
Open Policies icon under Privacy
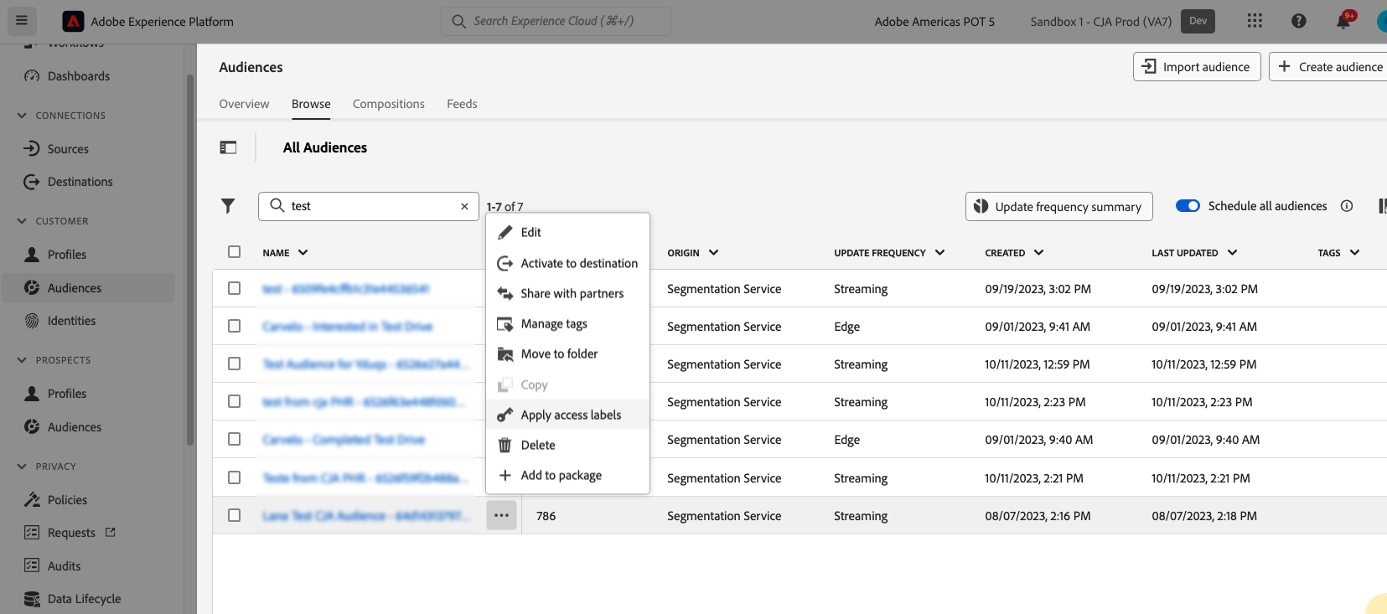tap(32, 500)
